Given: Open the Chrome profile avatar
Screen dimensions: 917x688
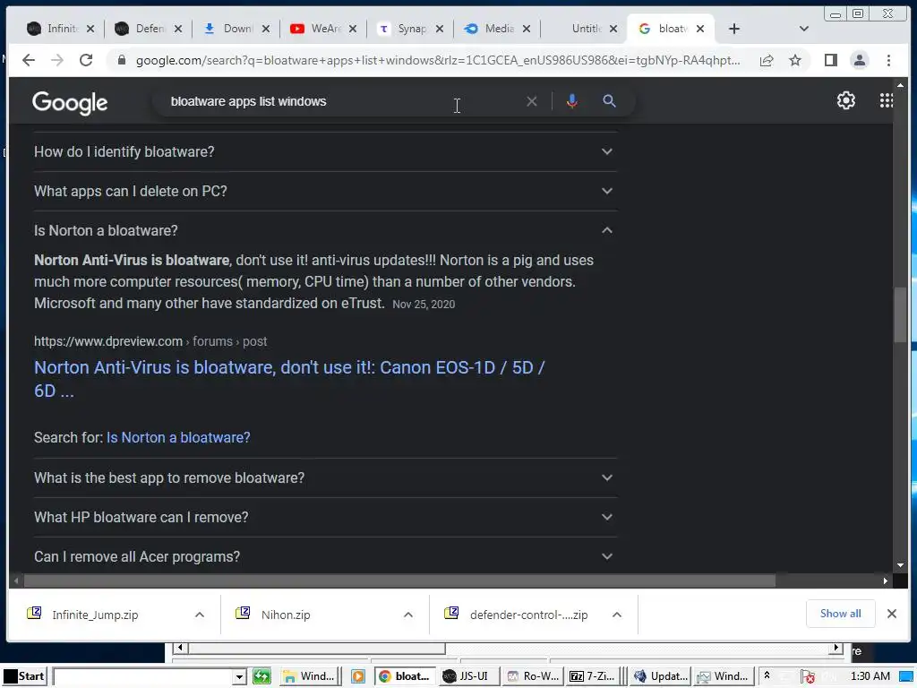Looking at the screenshot, I should point(859,60).
